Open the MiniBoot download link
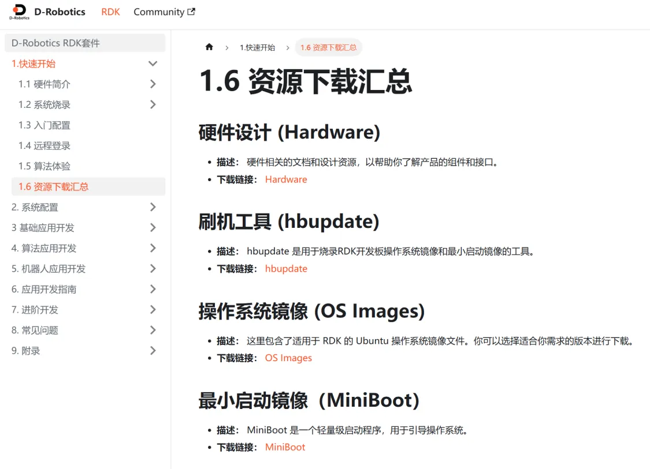The image size is (650, 469). tap(285, 447)
